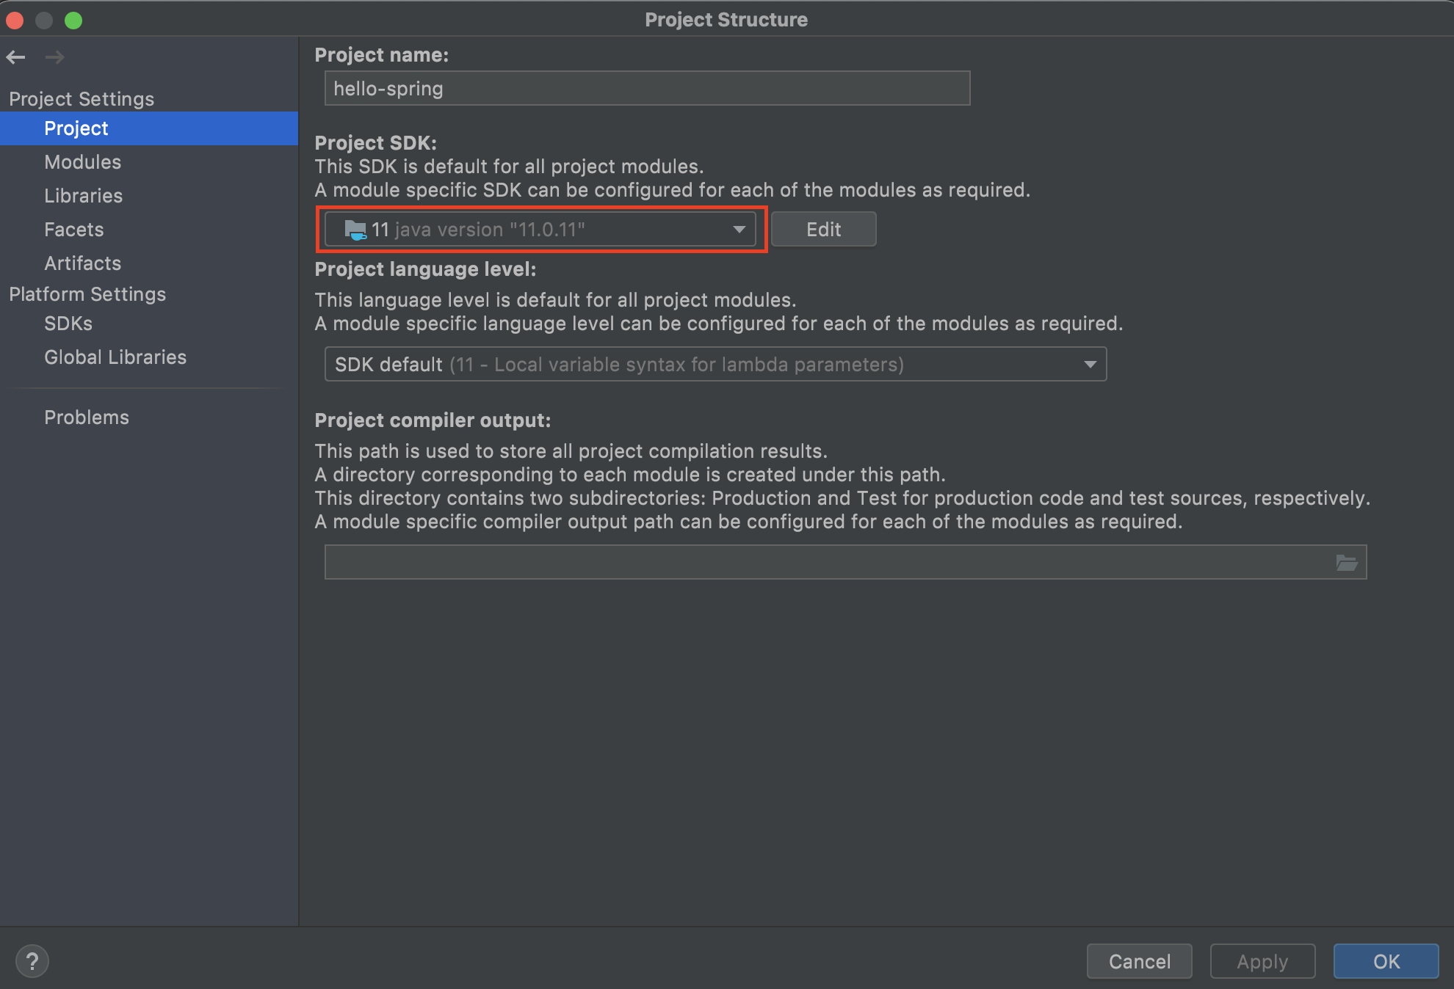The image size is (1454, 989).
Task: Click the green window zoom button
Action: tap(73, 20)
